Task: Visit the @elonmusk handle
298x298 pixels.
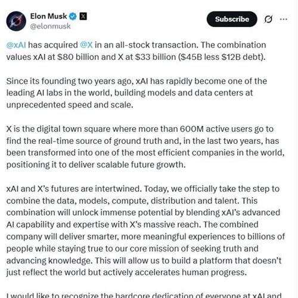Action: pyautogui.click(x=50, y=26)
